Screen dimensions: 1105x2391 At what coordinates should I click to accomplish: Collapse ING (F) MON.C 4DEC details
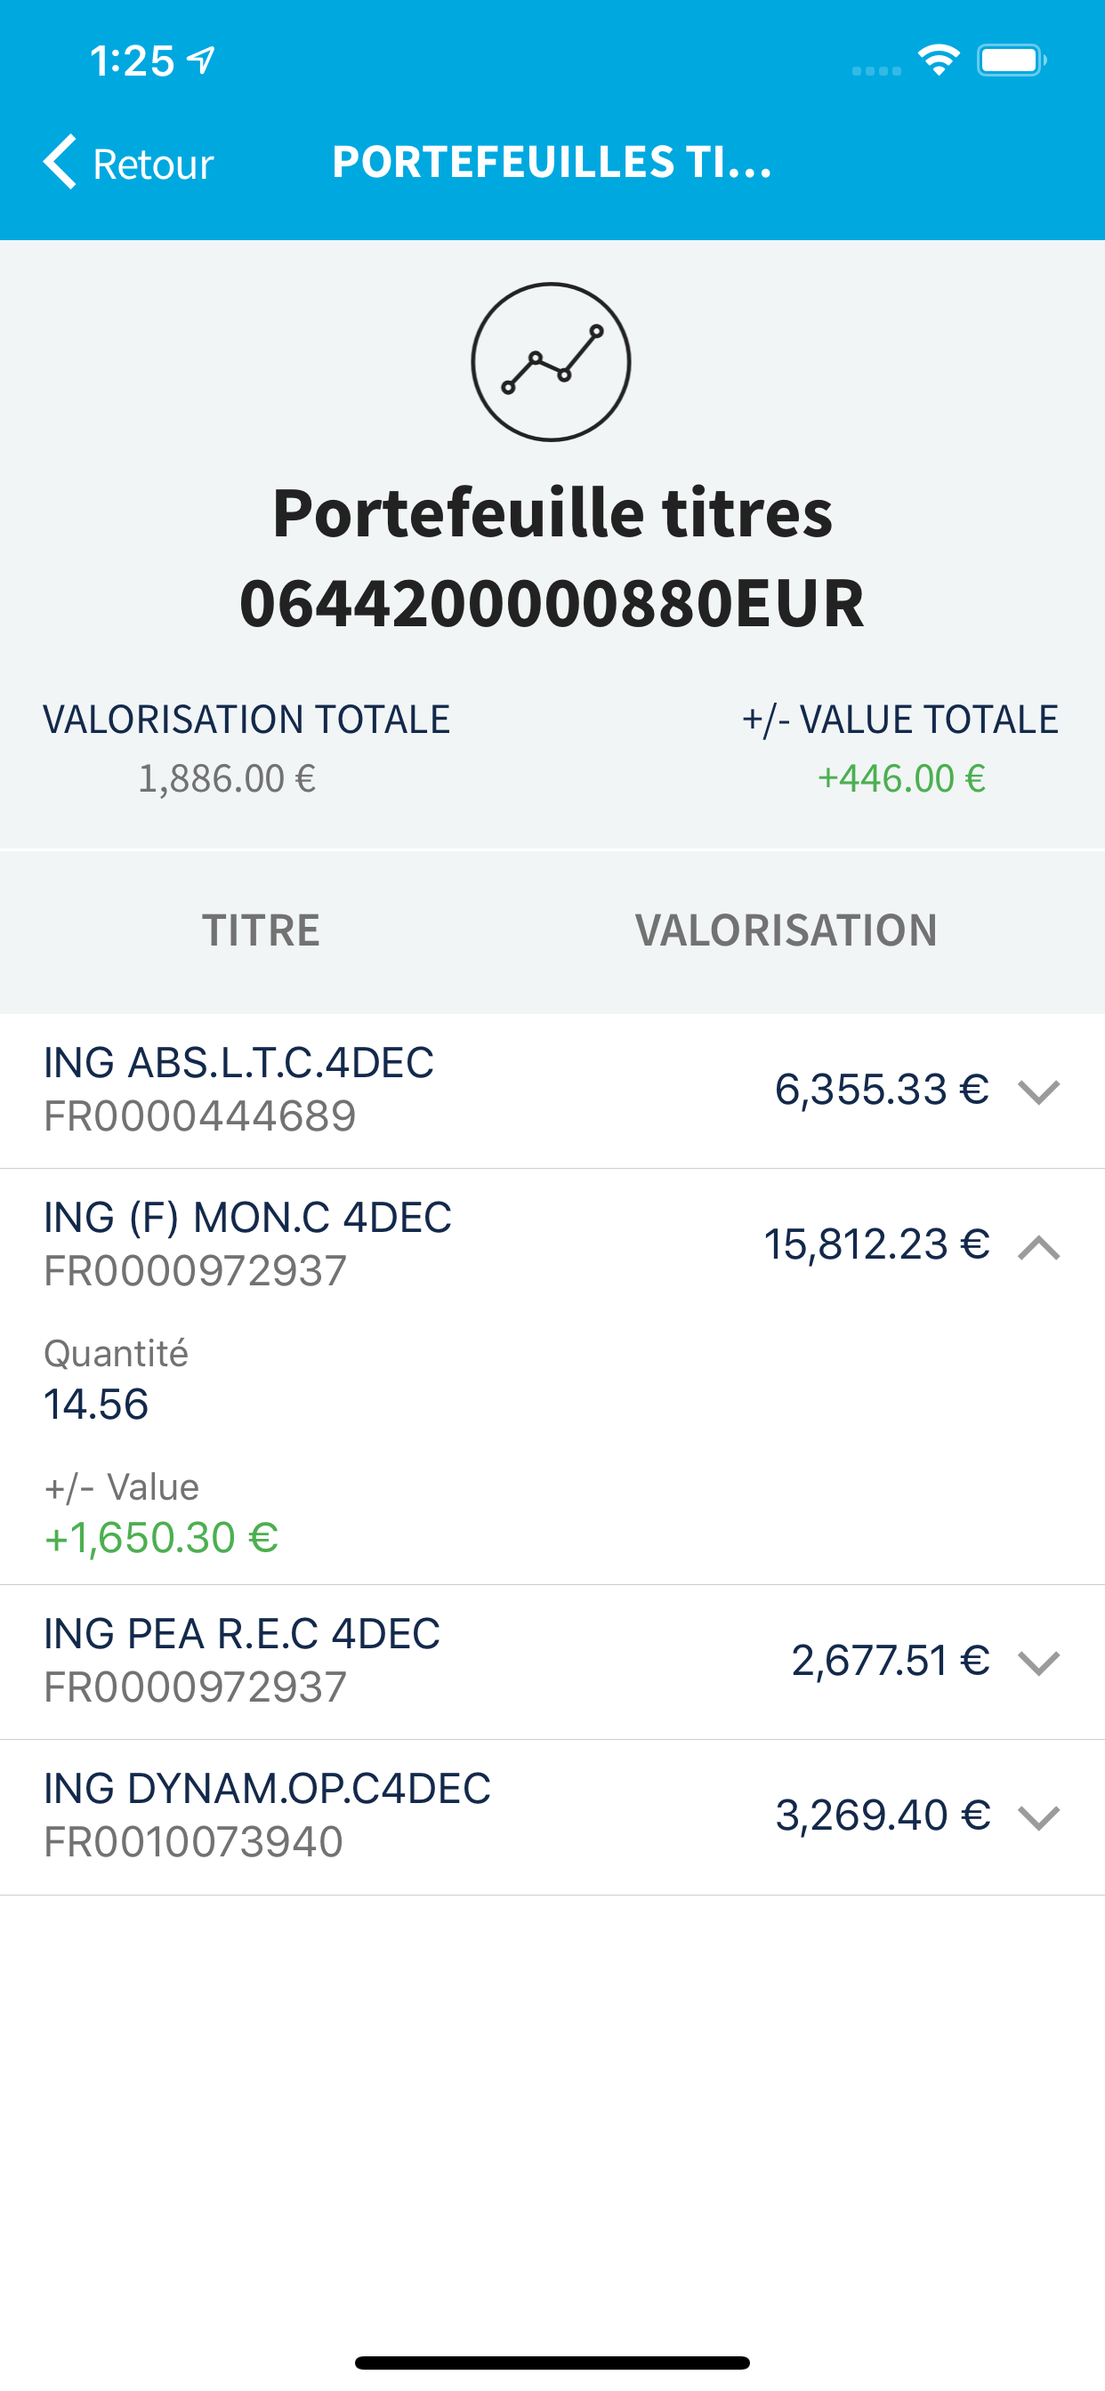(1038, 1246)
